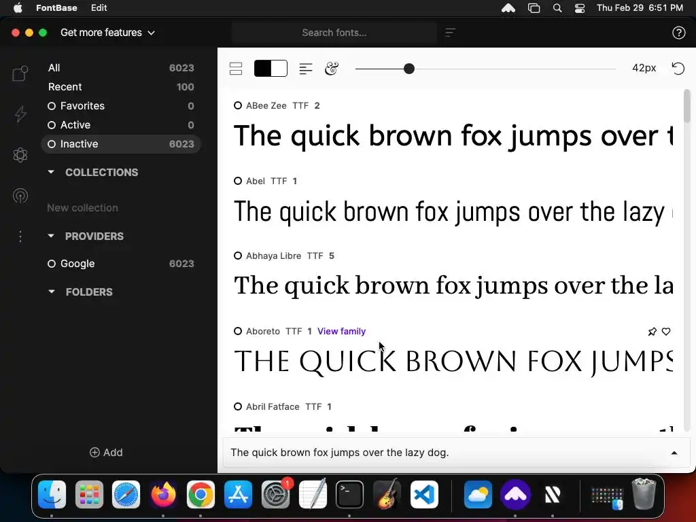Viewport: 696px width, 522px height.
Task: Open Launchpad from the dock
Action: coord(89,495)
